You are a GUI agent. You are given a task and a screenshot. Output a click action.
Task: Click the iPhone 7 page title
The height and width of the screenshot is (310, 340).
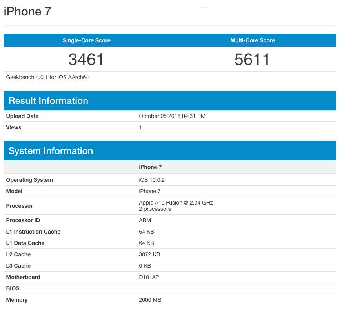(27, 11)
